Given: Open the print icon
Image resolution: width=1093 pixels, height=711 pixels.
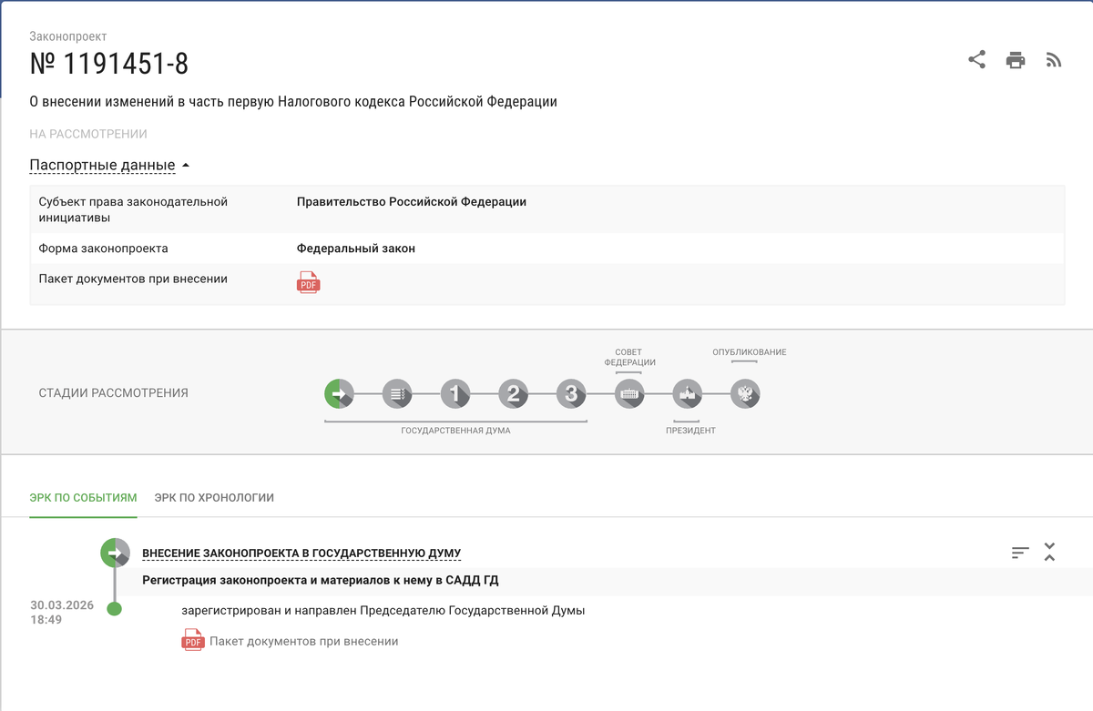Looking at the screenshot, I should 1015,59.
